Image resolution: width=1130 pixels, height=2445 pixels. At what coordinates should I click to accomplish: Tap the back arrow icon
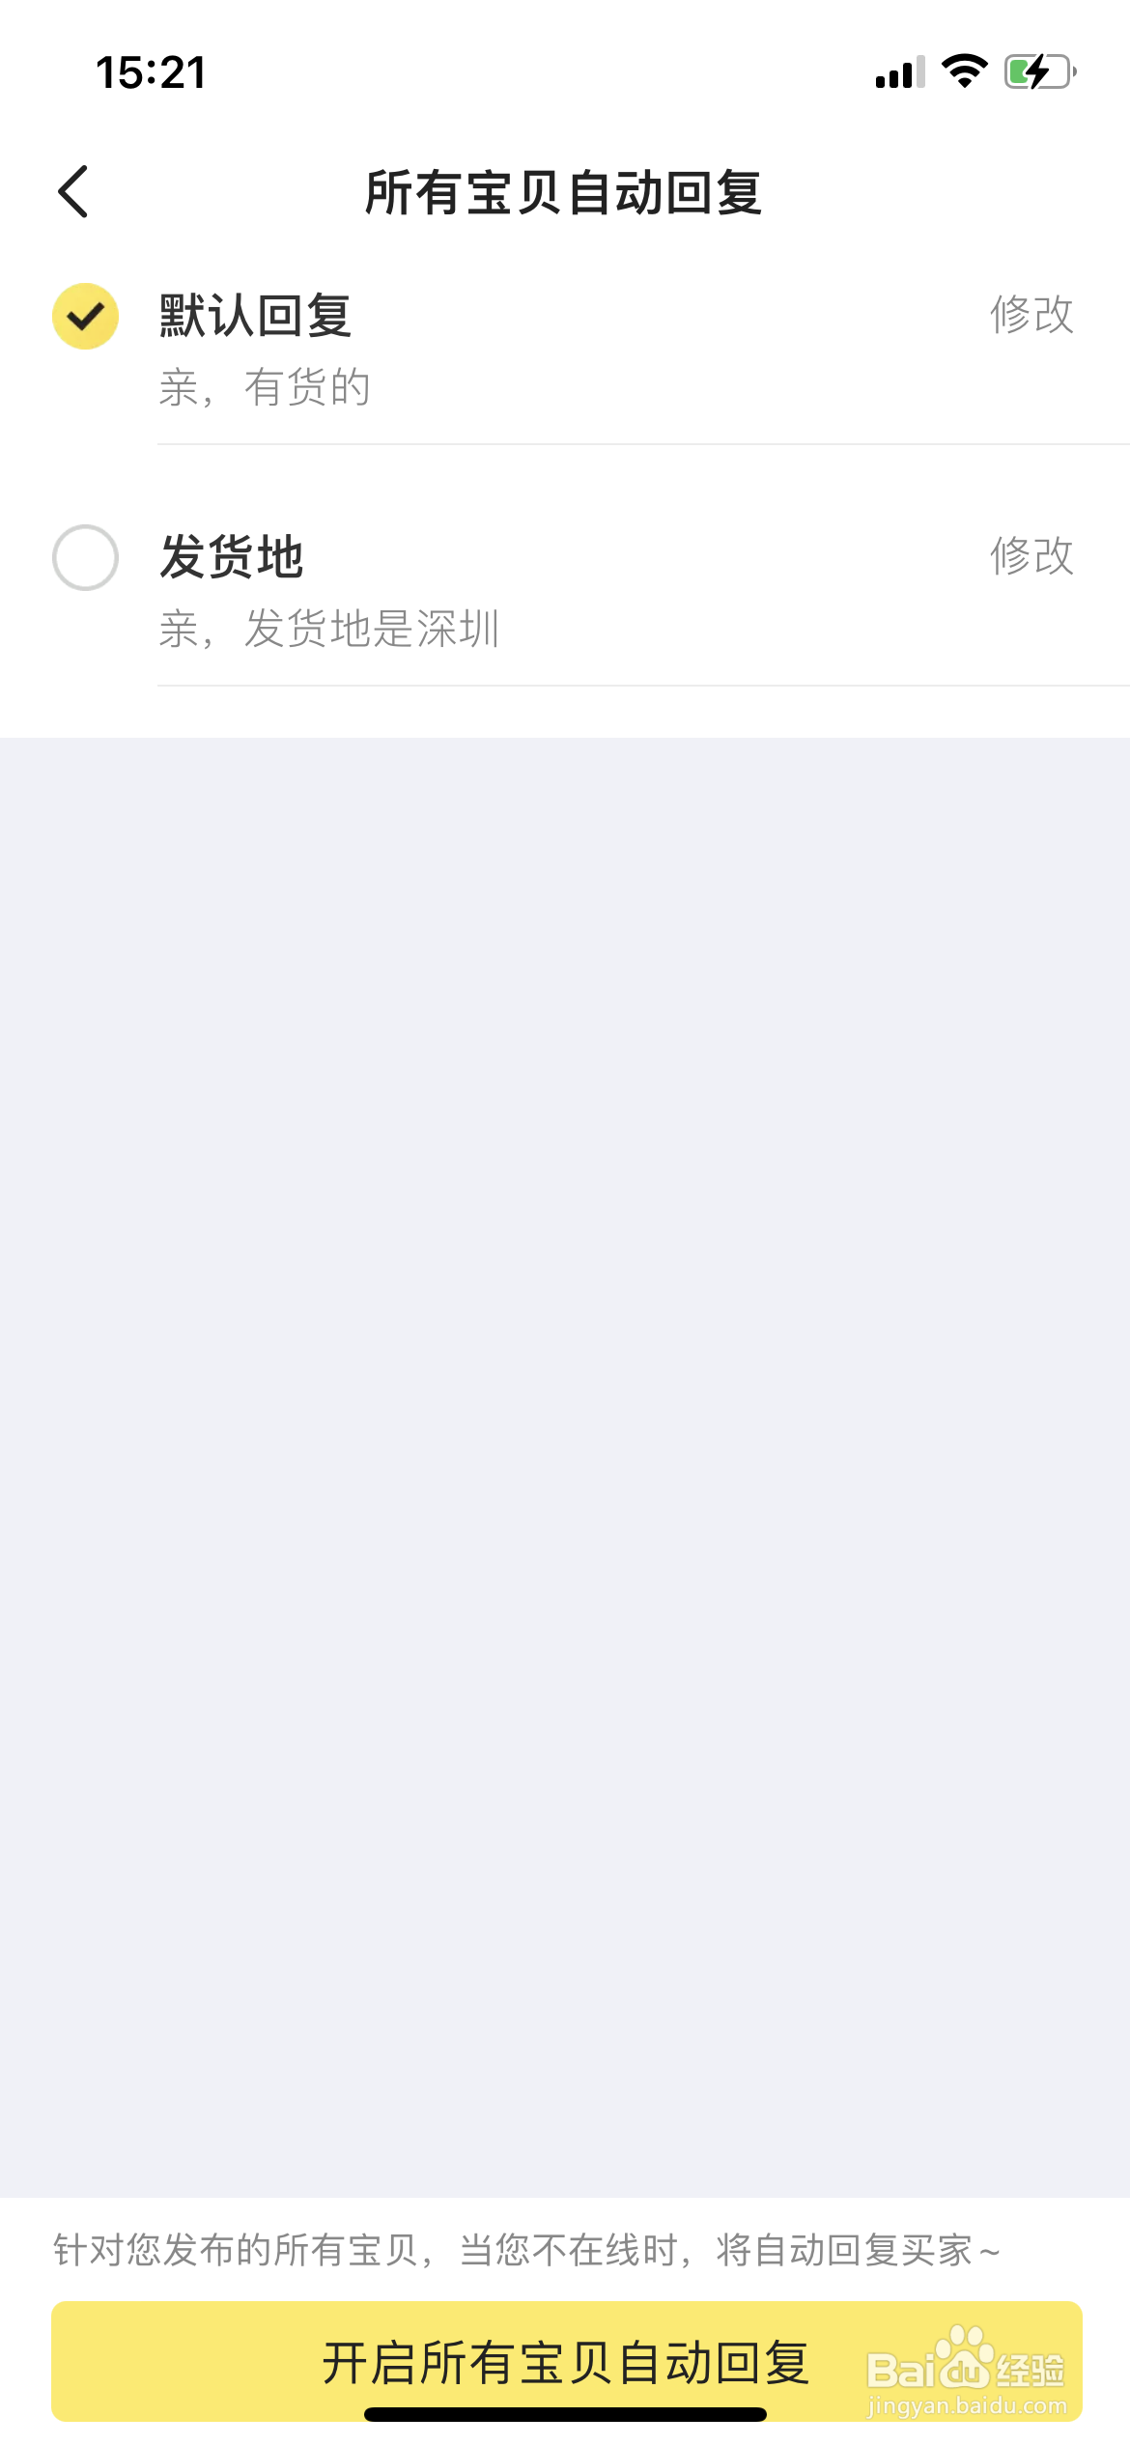point(73,191)
